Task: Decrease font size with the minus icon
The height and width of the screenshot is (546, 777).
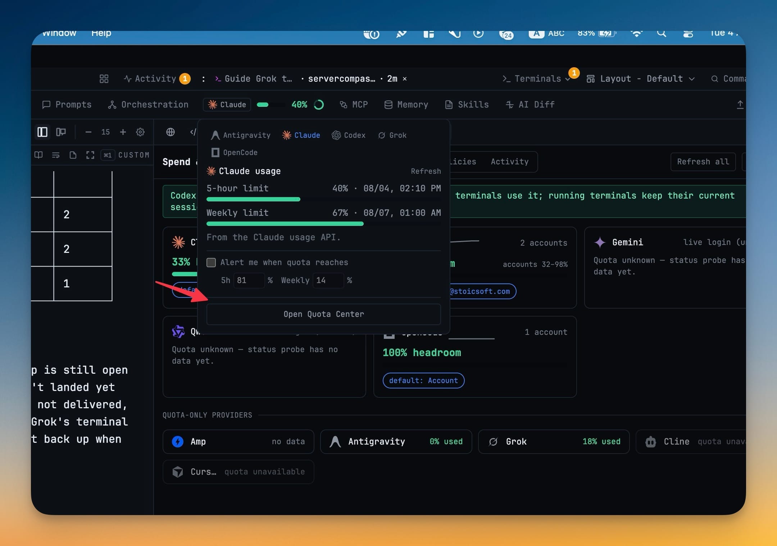Action: 88,132
